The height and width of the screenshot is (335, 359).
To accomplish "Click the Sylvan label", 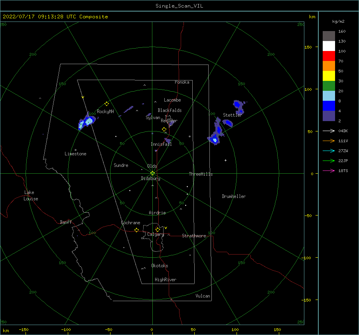I will click(153, 118).
